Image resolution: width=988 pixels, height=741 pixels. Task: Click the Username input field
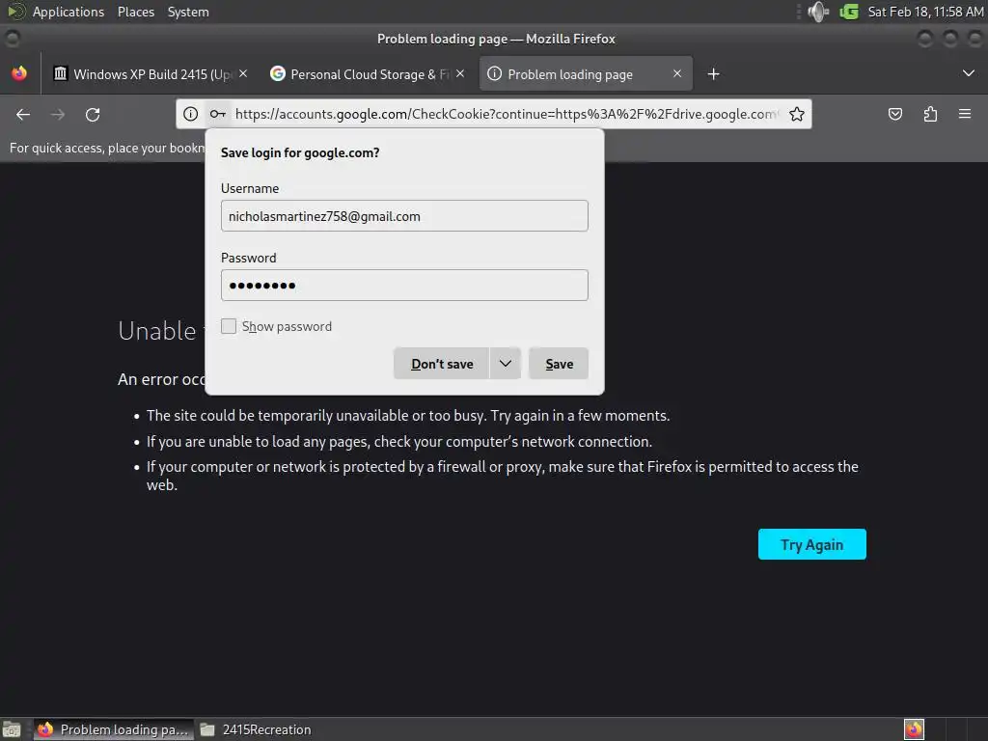coord(404,216)
